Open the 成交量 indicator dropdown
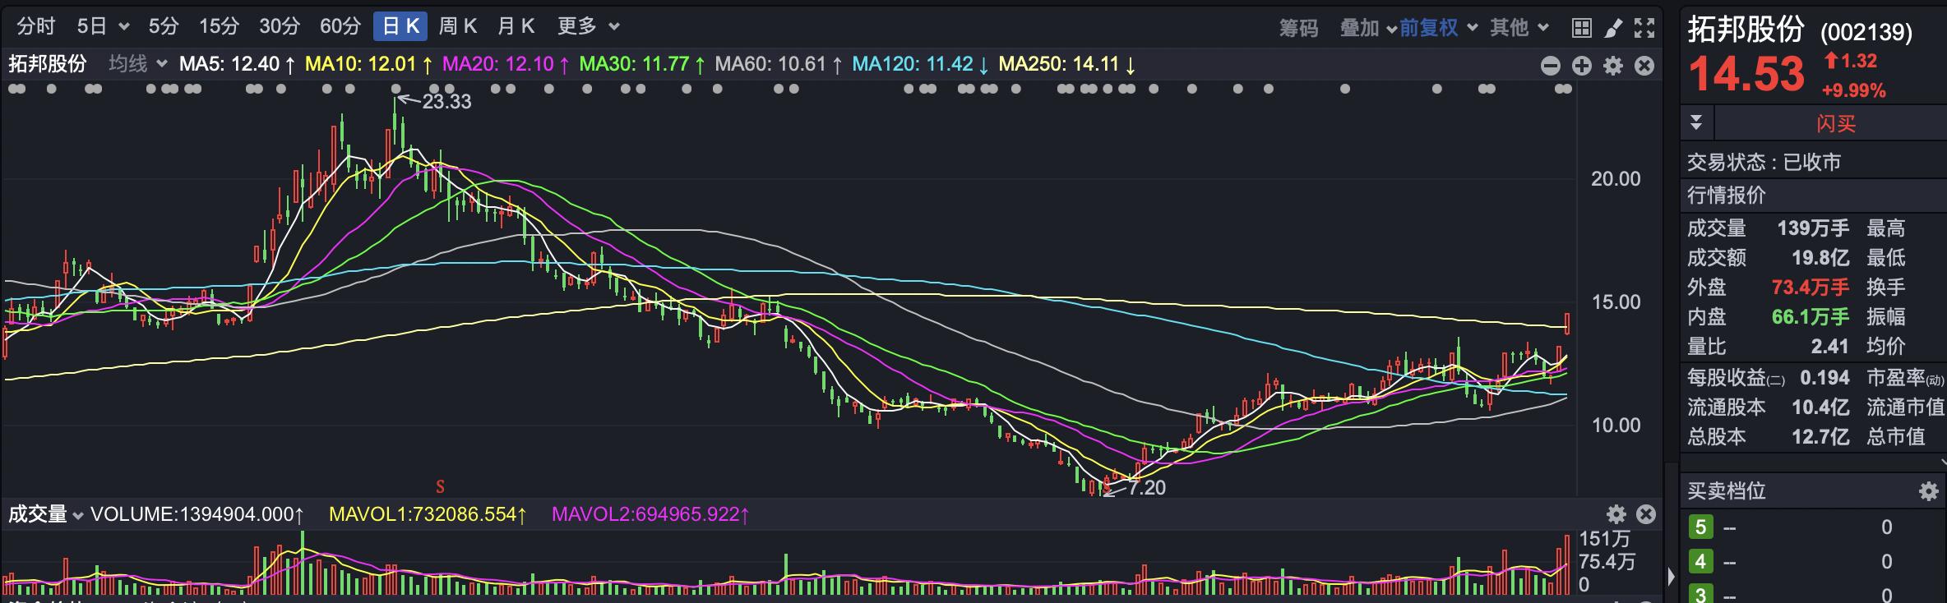Viewport: 1947px width, 603px height. pyautogui.click(x=46, y=515)
